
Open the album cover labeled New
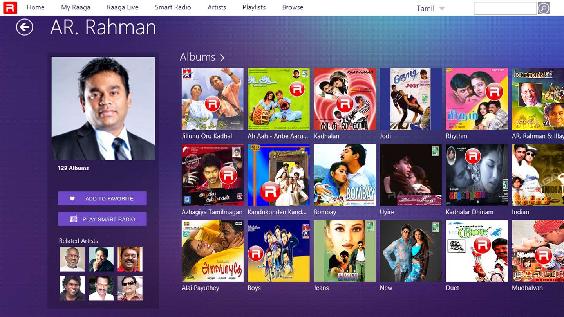pyautogui.click(x=411, y=251)
